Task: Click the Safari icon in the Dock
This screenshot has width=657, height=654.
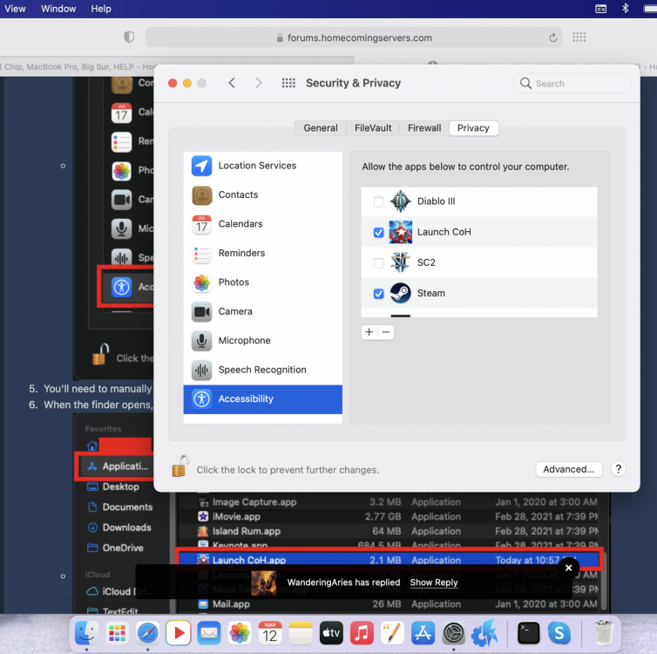Action: [147, 633]
